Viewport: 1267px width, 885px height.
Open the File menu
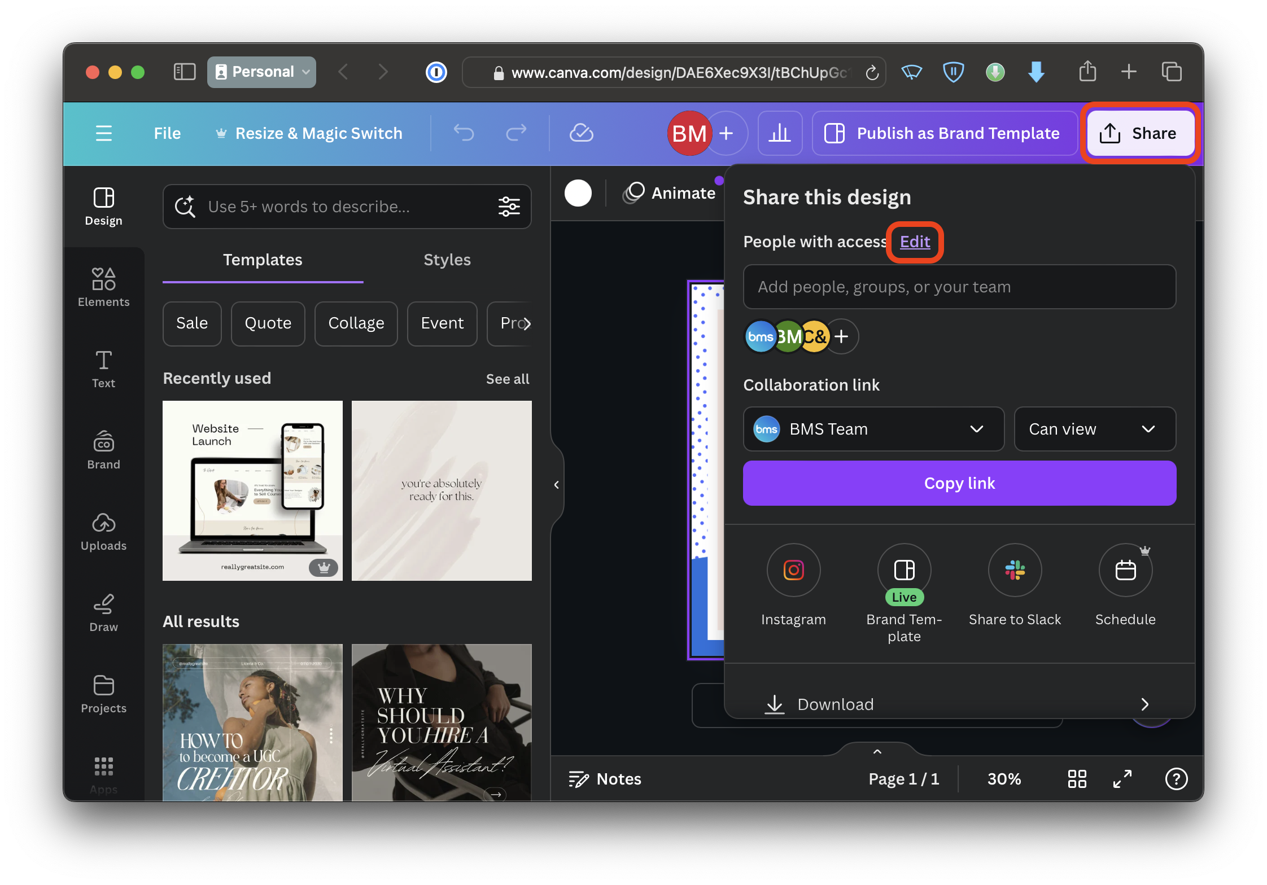(x=167, y=133)
